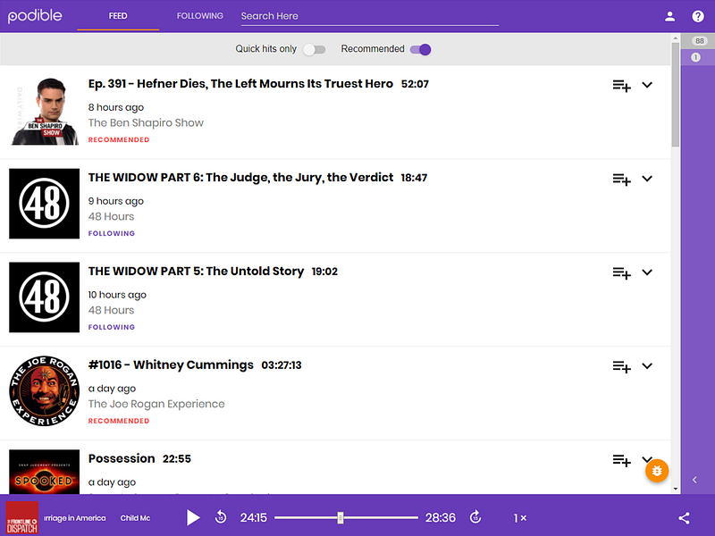The height and width of the screenshot is (536, 715).
Task: Click the 52:07 episode duration
Action: (x=415, y=84)
